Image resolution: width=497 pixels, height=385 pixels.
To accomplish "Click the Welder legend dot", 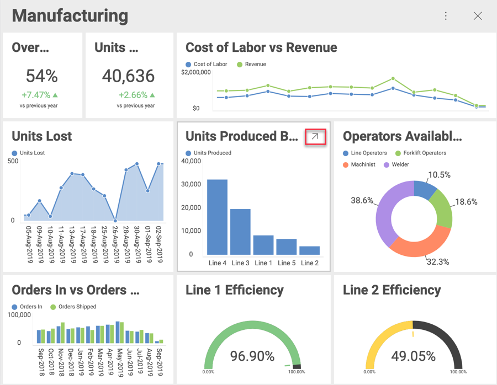I will [387, 165].
